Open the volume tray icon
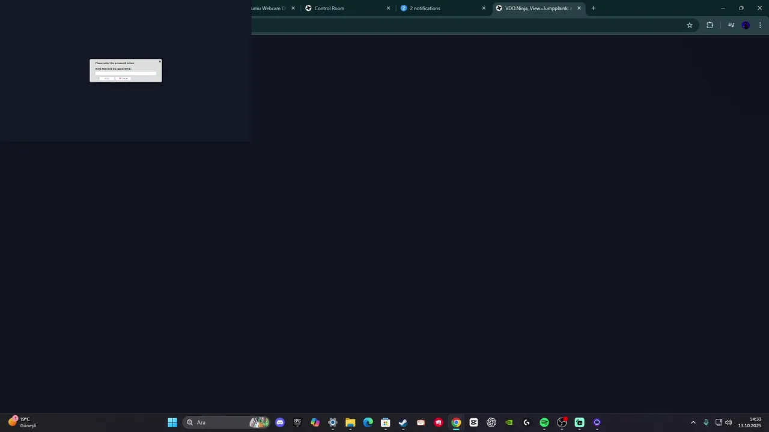 point(729,422)
